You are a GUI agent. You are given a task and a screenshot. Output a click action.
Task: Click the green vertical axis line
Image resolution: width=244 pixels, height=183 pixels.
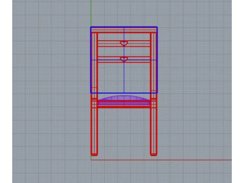[x=91, y=13]
